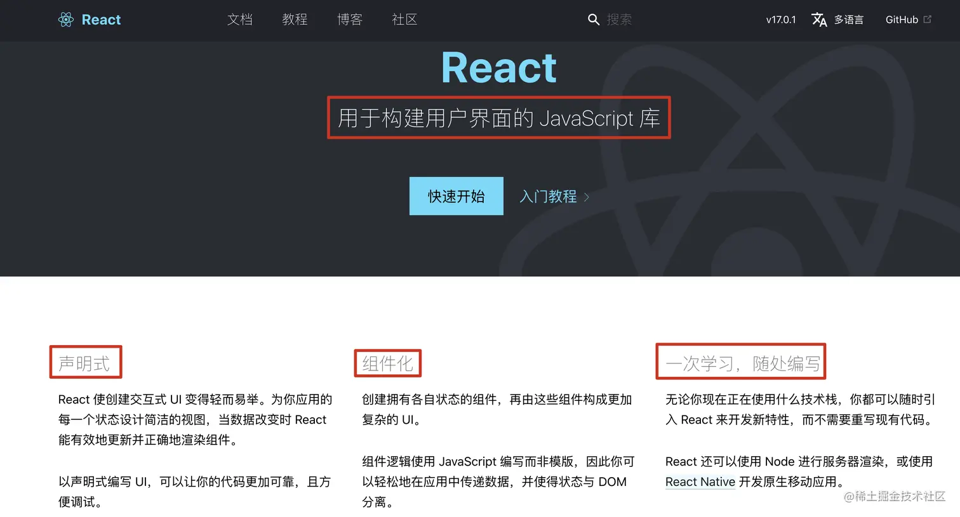Open the 入门教程 link
Image resolution: width=960 pixels, height=517 pixels.
pos(548,197)
